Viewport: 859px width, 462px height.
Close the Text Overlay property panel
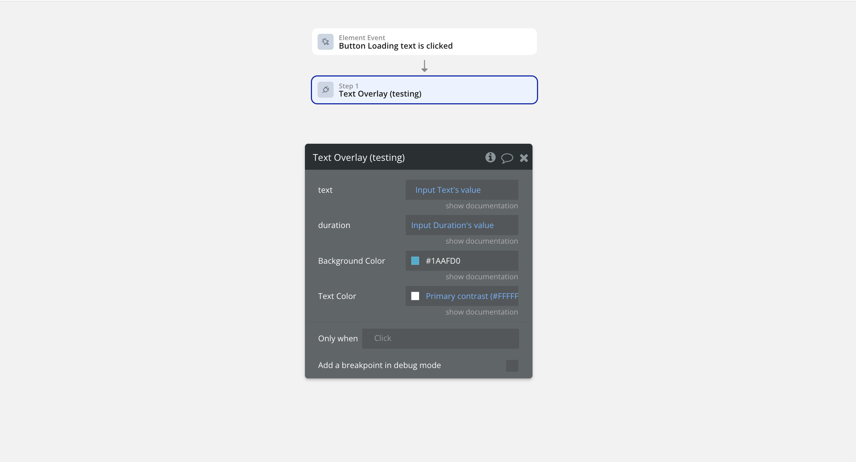tap(524, 158)
